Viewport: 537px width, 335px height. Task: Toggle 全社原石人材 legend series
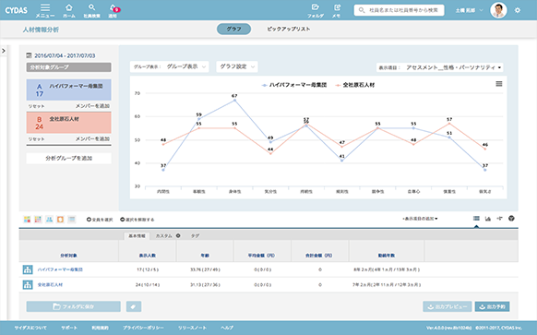(x=355, y=85)
